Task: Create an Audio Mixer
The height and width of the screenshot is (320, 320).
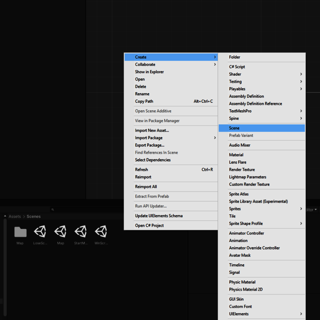Action: point(262,145)
